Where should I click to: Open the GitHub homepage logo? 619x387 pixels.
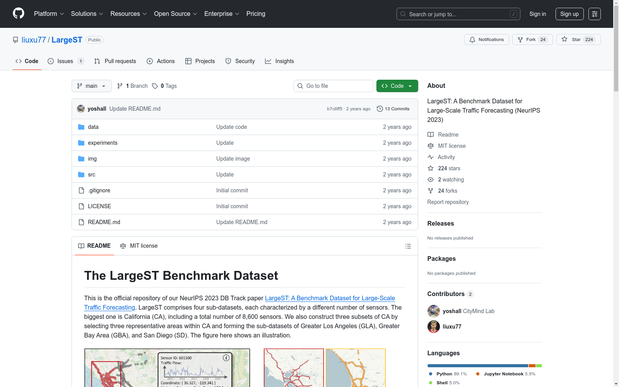point(19,14)
